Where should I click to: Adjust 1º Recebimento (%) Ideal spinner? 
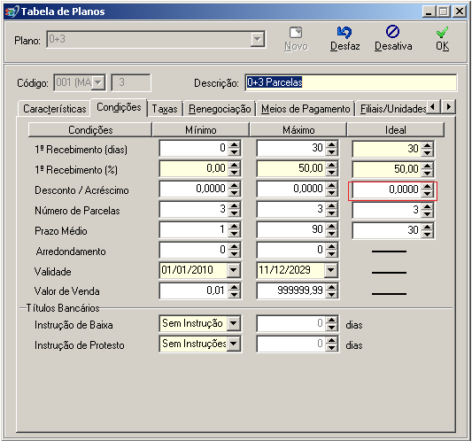[x=427, y=169]
